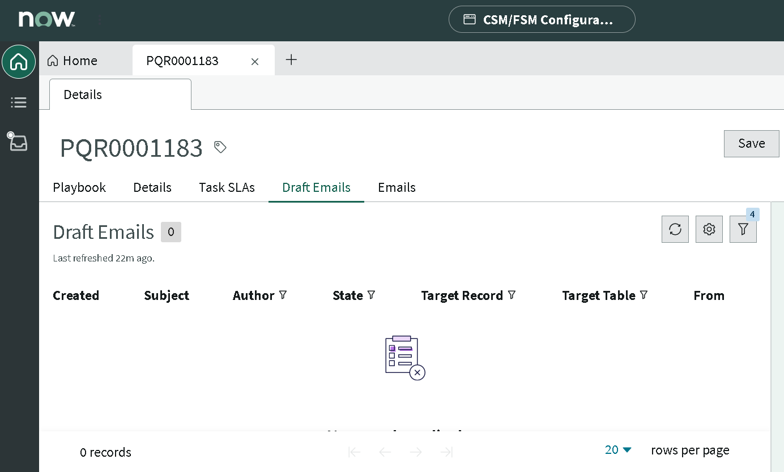
Task: Open the State column filter
Action: pyautogui.click(x=371, y=295)
